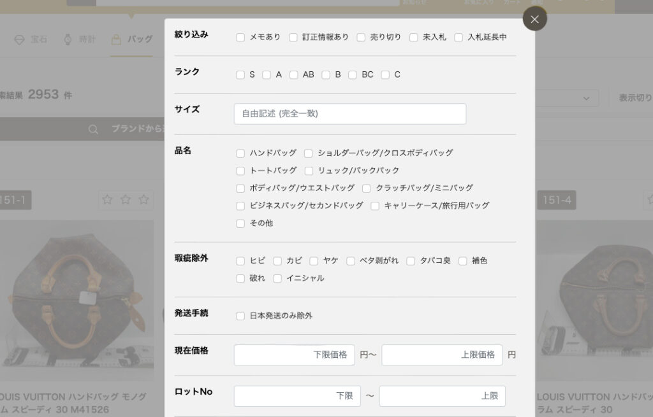Click first star rating icon on lot 151-1
Viewport: 653px width, 417px height.
point(107,200)
